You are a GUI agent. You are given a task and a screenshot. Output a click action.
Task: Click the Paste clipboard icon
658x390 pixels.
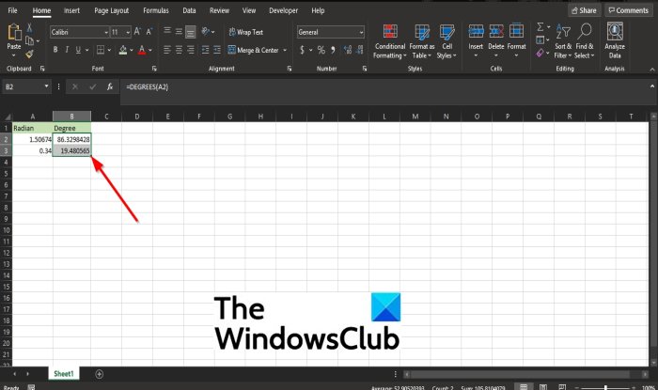click(14, 32)
